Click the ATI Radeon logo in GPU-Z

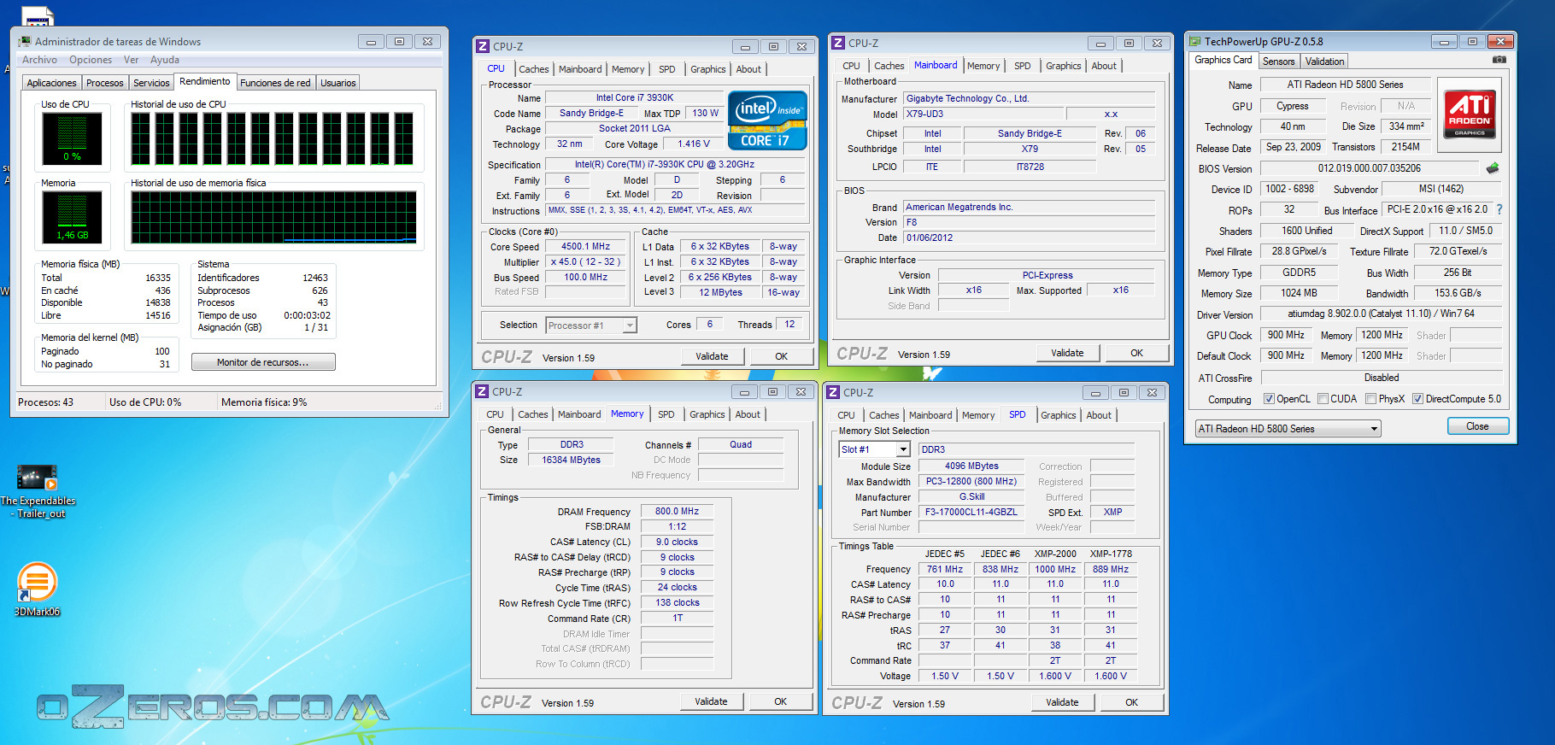(x=1470, y=114)
